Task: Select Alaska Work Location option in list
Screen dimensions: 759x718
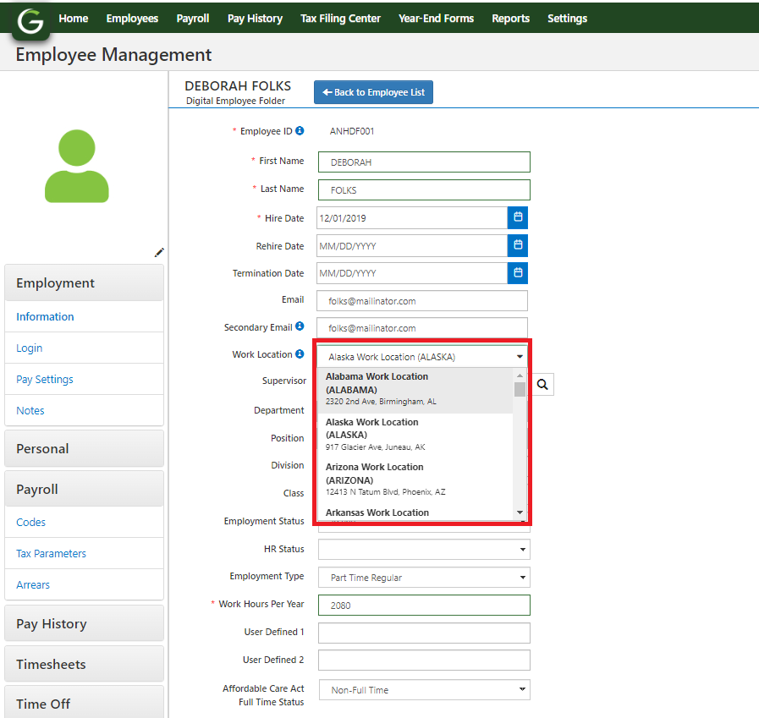Action: pyautogui.click(x=415, y=436)
